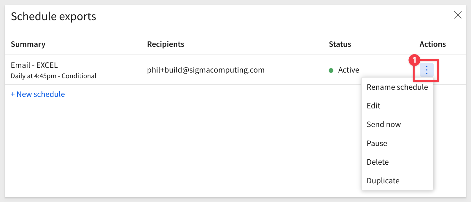Pause the schedule via the menu

pyautogui.click(x=397, y=143)
